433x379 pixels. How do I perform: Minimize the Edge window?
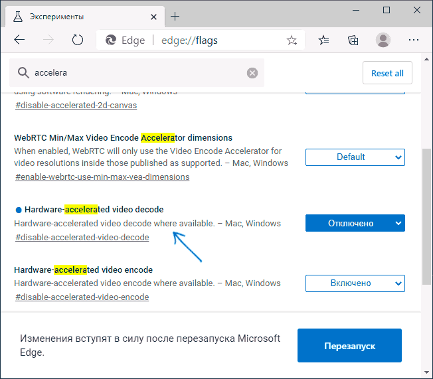tap(356, 10)
